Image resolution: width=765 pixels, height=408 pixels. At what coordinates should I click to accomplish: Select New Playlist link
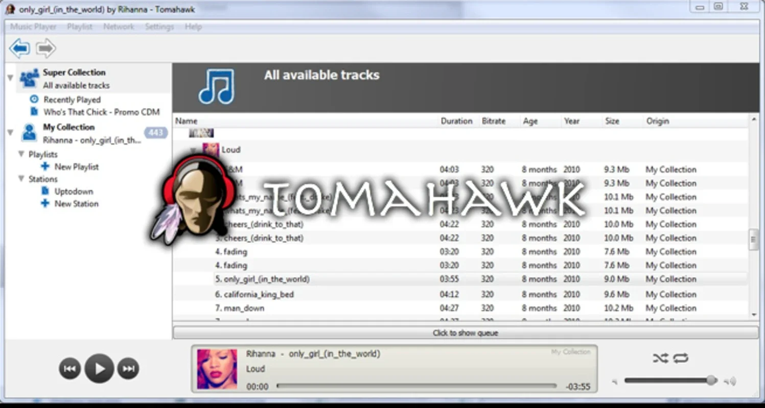77,166
